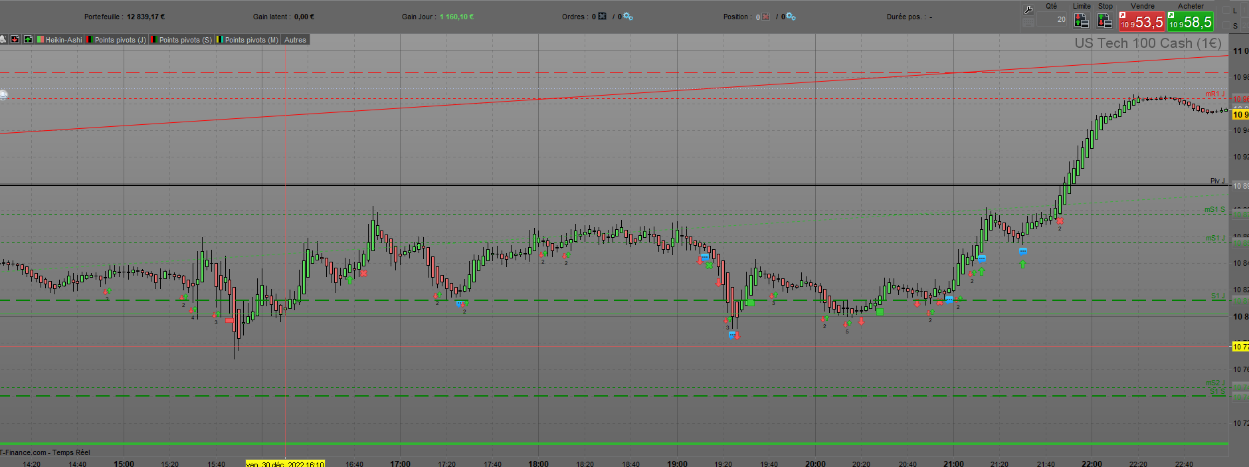Viewport: 1249px width, 467px height.
Task: Click the quantity field showing 20
Action: [x=1052, y=19]
